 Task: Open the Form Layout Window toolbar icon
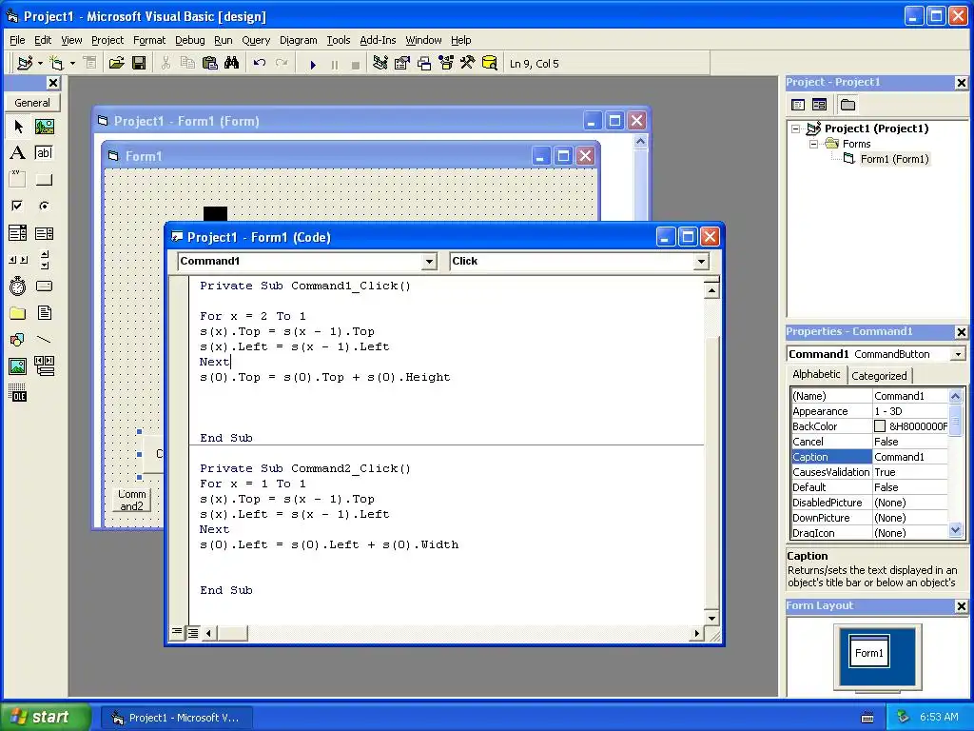424,64
